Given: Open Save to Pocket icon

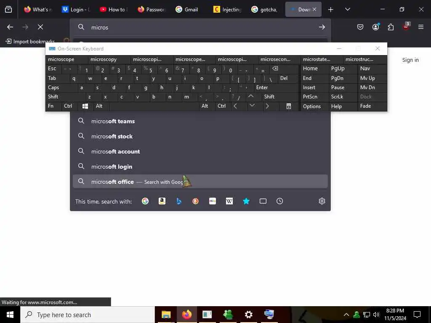Looking at the screenshot, I should 360,27.
